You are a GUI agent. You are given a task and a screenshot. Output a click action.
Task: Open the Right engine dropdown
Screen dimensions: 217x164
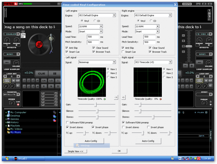pyautogui.click(x=170, y=15)
